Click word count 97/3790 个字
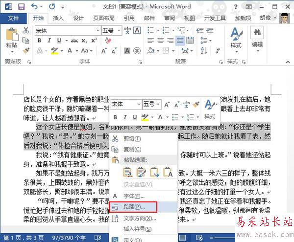This screenshot has height=242, width=294. point(69,238)
